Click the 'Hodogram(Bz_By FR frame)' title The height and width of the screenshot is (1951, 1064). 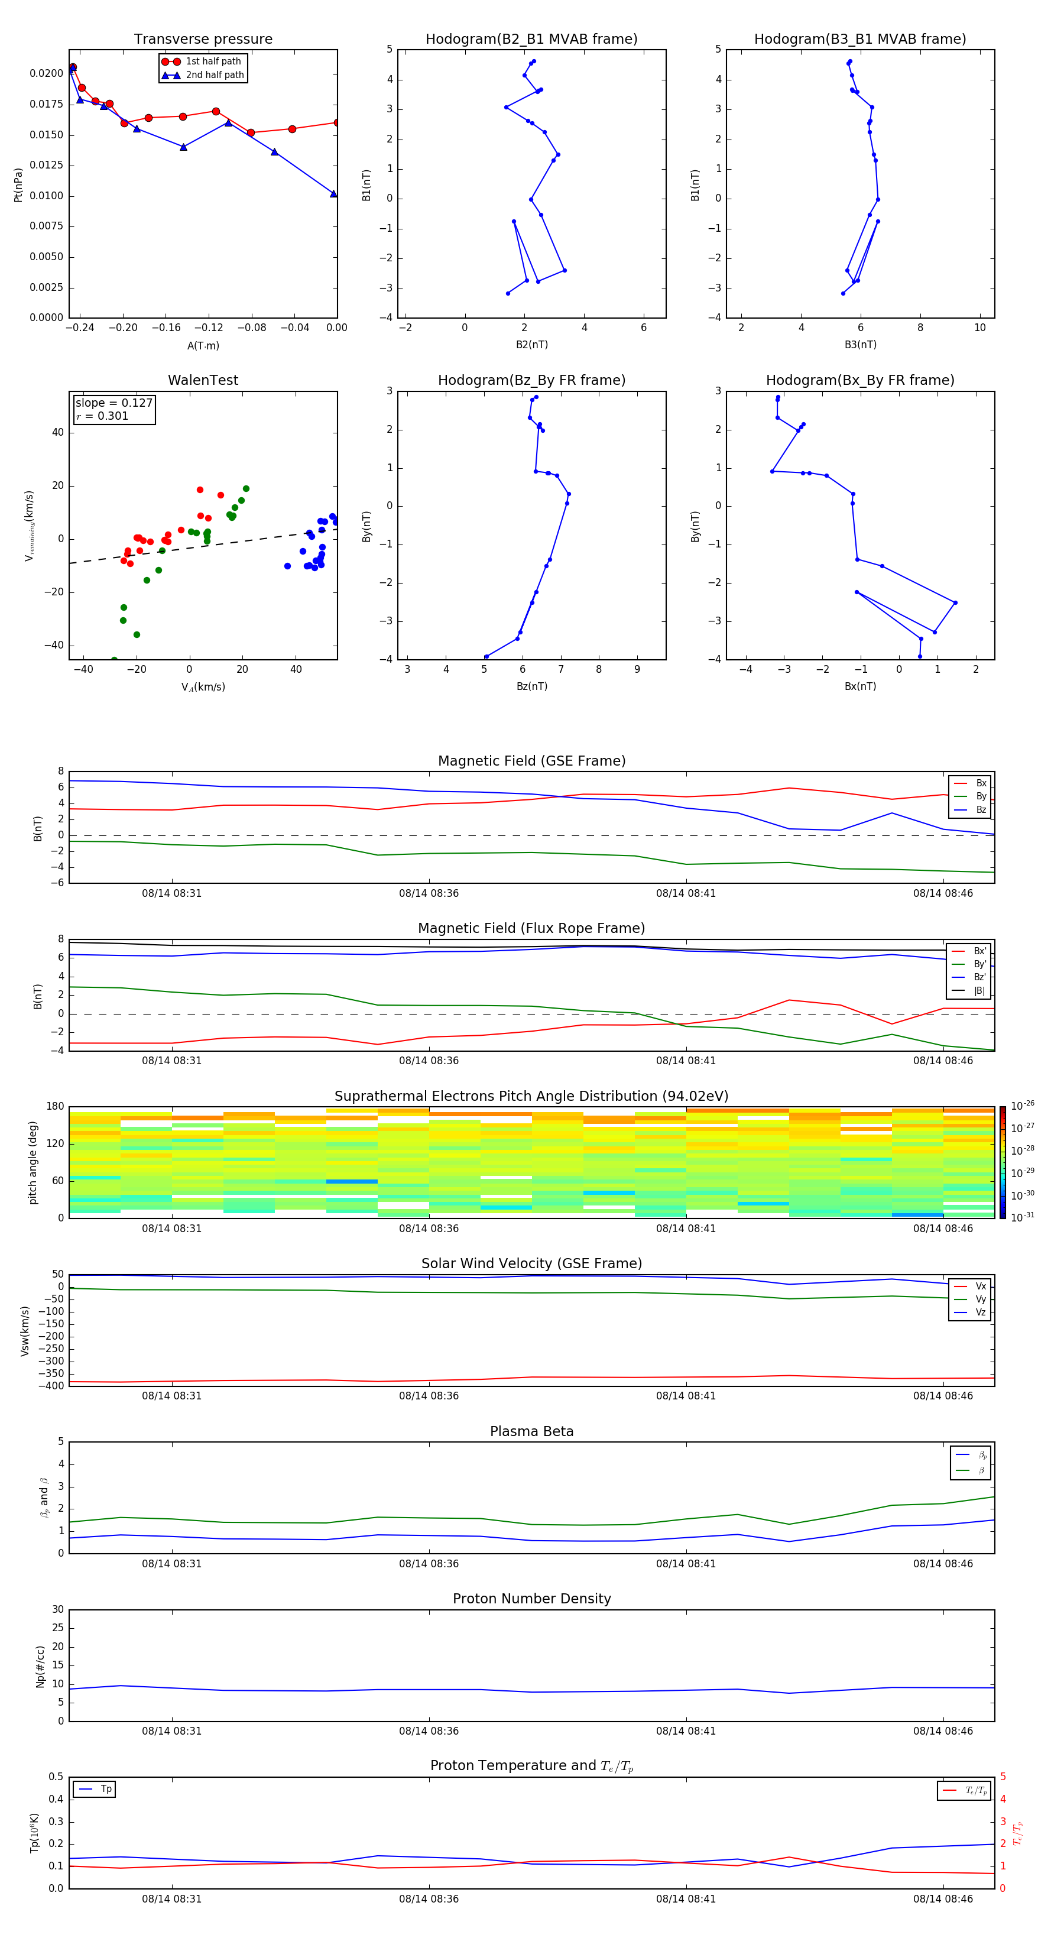[531, 380]
